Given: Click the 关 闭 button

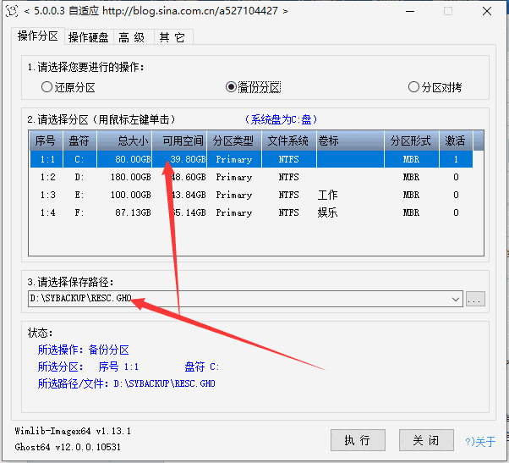Looking at the screenshot, I should coord(426,440).
